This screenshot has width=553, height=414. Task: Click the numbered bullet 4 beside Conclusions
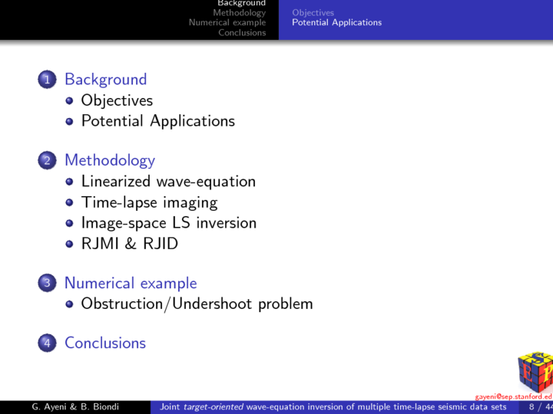pos(47,343)
